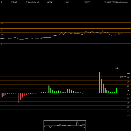Click the 0 level label on RSI axis

pyautogui.click(x=1, y=45)
